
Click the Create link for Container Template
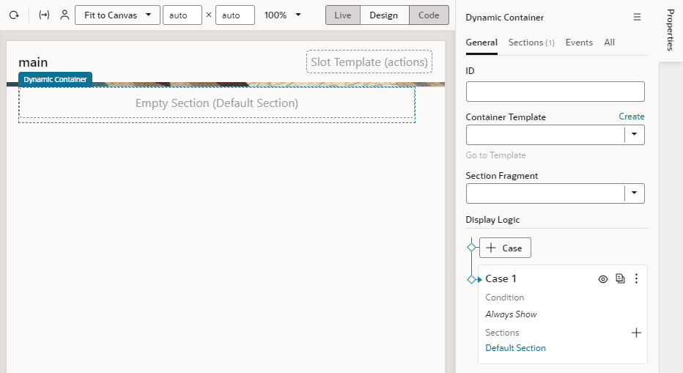[x=631, y=117]
